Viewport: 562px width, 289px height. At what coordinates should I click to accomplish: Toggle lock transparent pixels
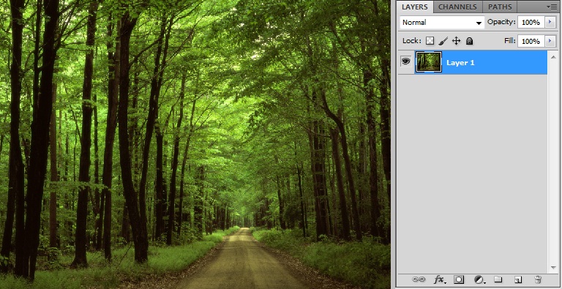430,41
